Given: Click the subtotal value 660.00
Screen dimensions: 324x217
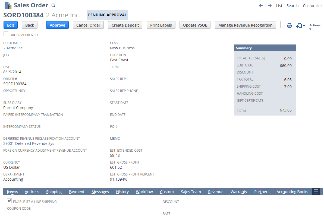Looking at the screenshot, I should point(285,66).
